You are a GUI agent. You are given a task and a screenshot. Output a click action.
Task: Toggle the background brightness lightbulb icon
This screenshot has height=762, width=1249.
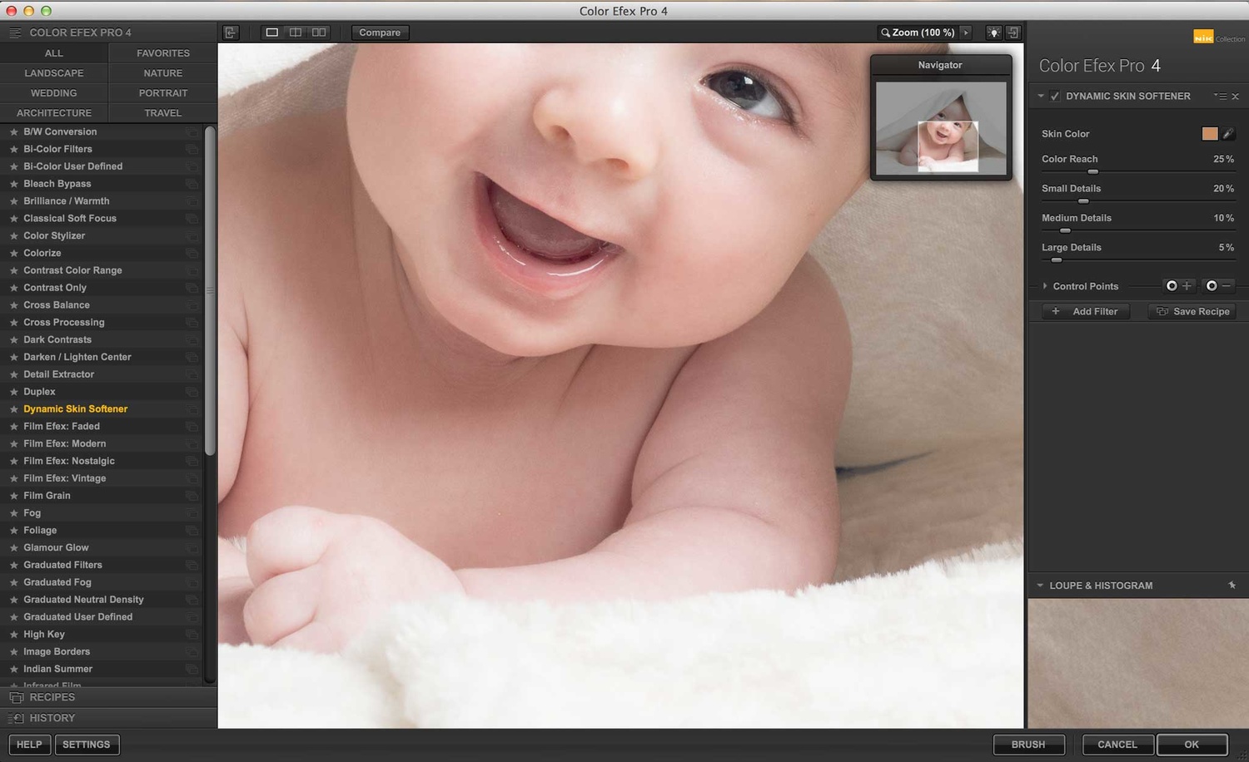pyautogui.click(x=993, y=32)
